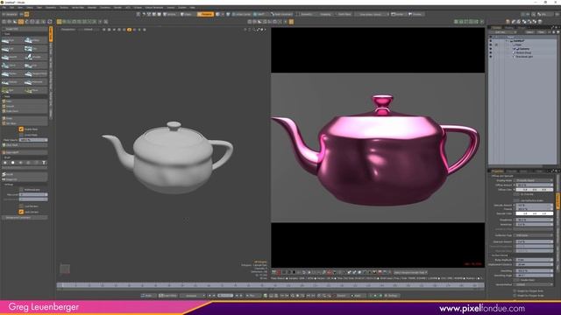Image resolution: width=561 pixels, height=315 pixels.
Task: Collapse the scene root item in the item list
Action: point(506,41)
